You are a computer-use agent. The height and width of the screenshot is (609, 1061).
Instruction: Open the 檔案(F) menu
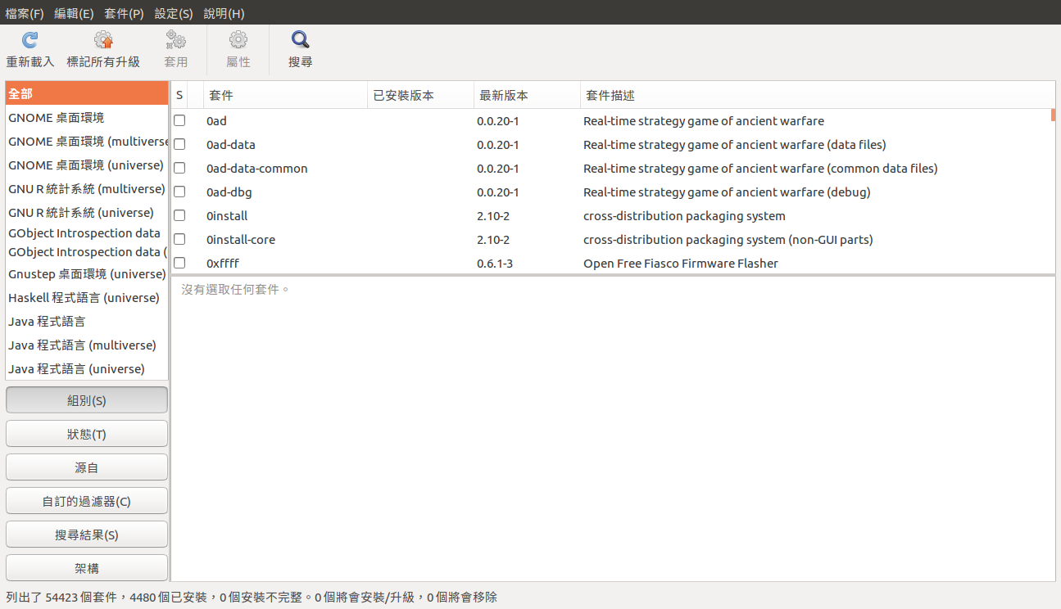point(25,13)
